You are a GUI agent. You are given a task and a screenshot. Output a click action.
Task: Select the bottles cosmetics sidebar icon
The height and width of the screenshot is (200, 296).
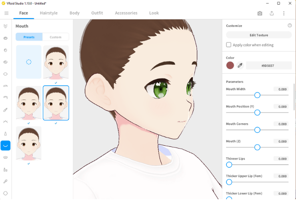pos(6,170)
